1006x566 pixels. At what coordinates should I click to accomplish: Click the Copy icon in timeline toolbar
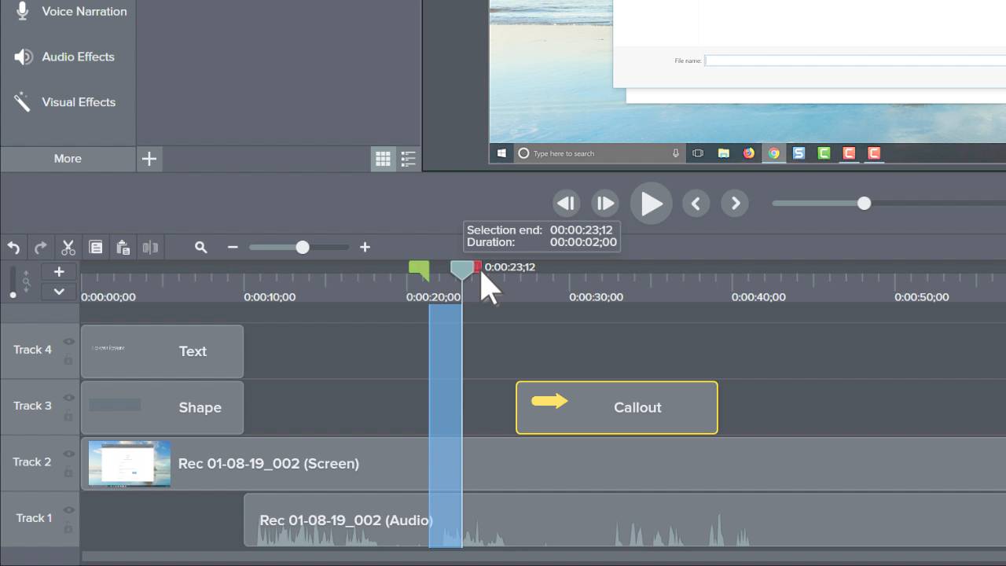click(x=96, y=248)
